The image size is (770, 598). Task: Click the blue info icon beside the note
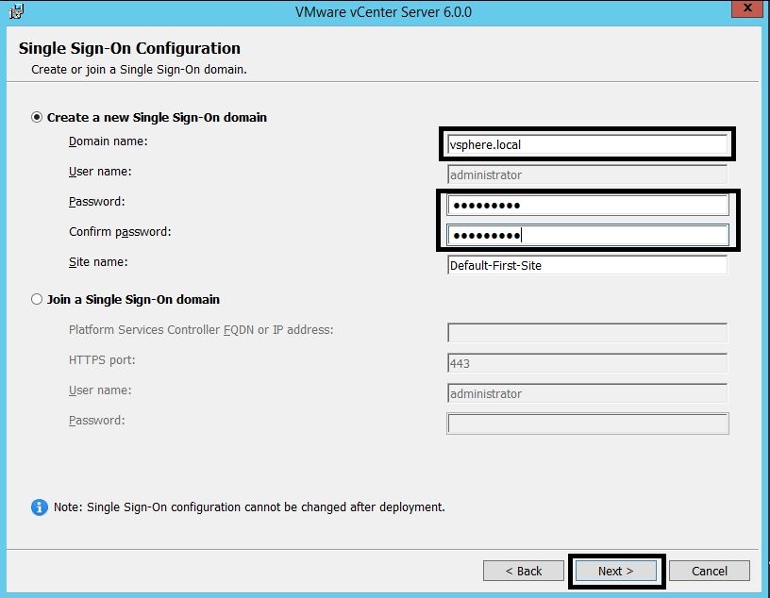40,507
